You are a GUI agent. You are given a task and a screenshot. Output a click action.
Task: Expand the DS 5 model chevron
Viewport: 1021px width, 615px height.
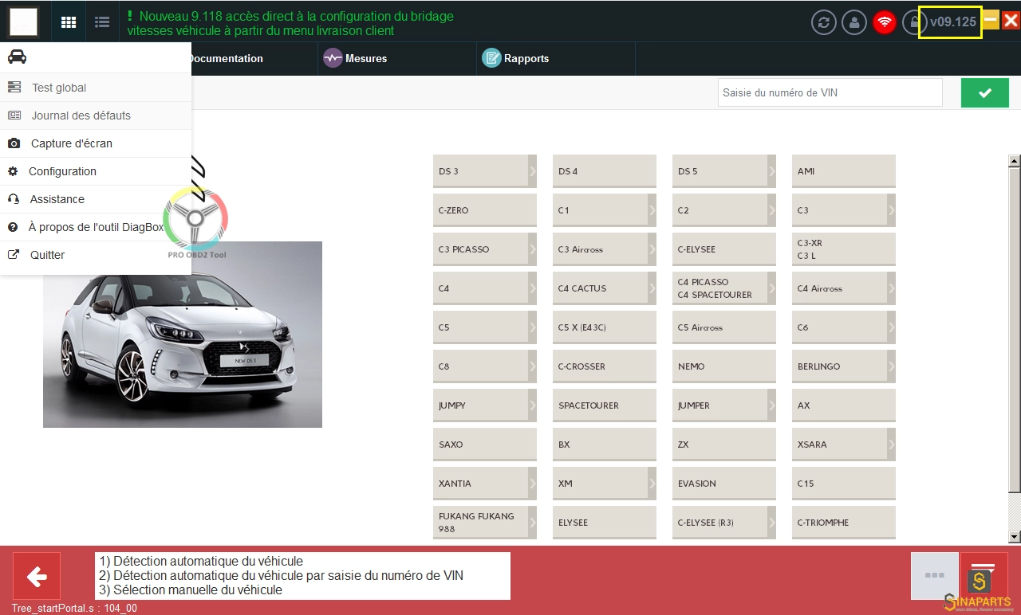[771, 171]
